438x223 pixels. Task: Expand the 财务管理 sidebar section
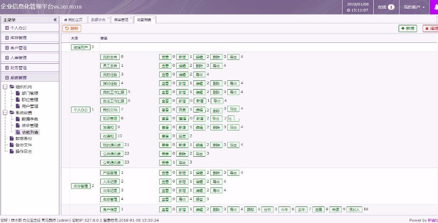point(18,68)
